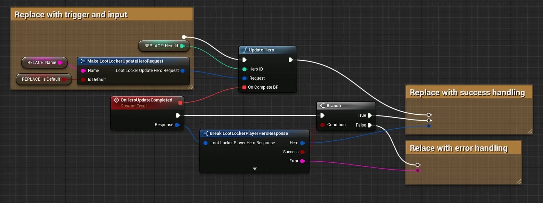Screen dimensions: 543x203
Task: Select the RELACE: Name variable node
Action: pos(44,63)
